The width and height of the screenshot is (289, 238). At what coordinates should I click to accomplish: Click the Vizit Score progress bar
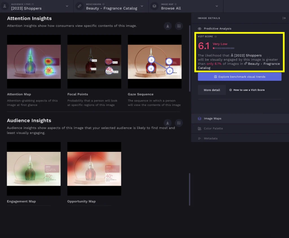(224, 48)
